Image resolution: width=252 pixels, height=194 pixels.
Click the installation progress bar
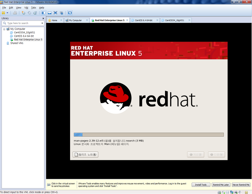point(149,135)
